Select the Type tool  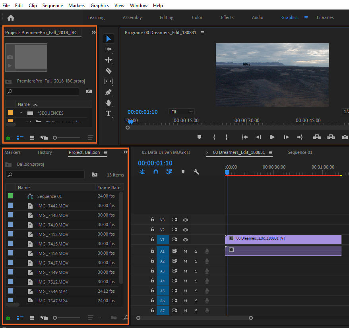(108, 113)
